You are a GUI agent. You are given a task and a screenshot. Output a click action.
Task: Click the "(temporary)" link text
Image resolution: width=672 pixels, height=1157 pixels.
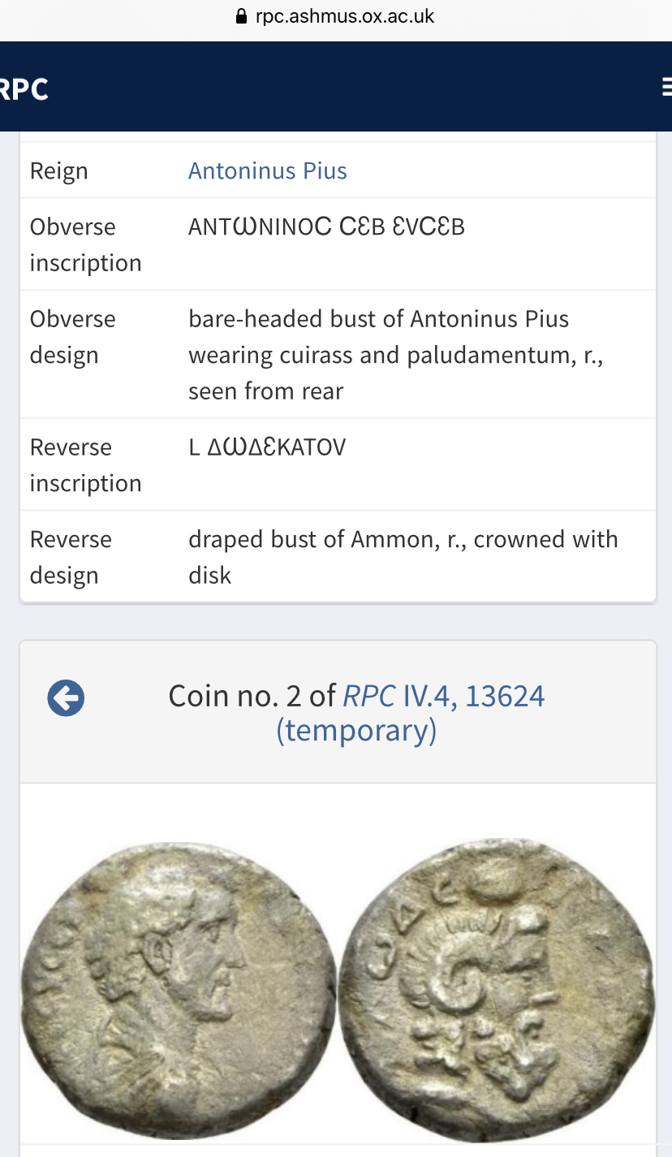(x=356, y=731)
